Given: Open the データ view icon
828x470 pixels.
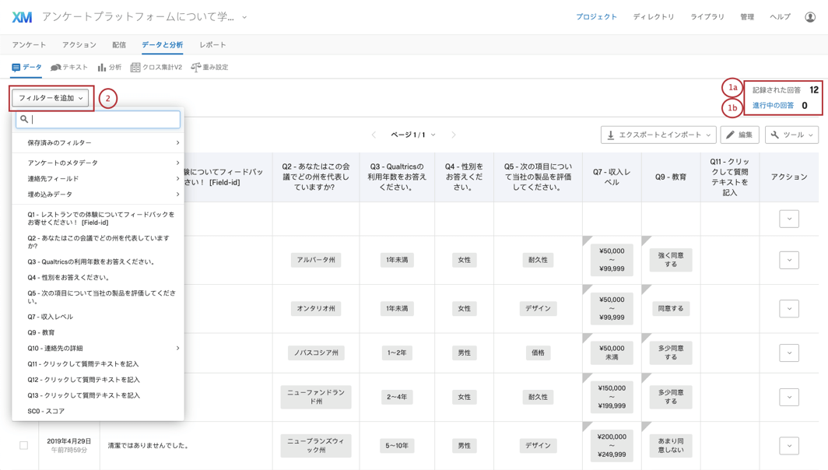Looking at the screenshot, I should point(16,68).
